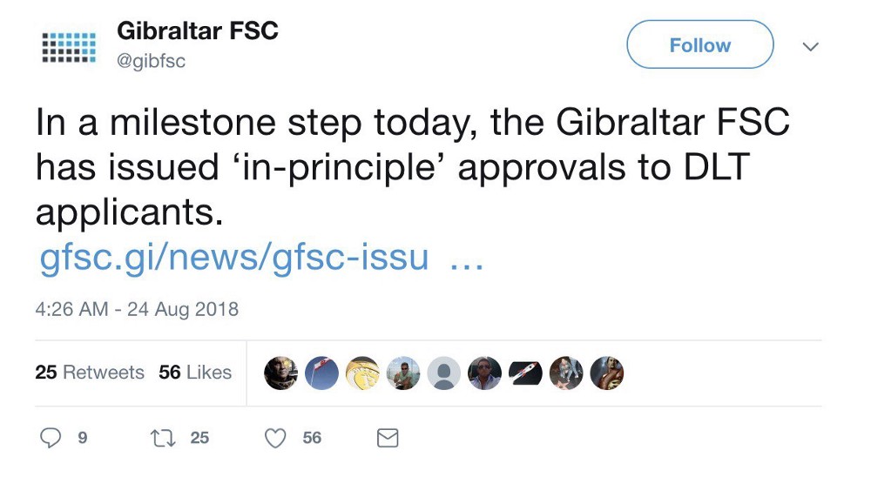Open first liker avatar with dark portrait
Screen dimensions: 871x484
pyautogui.click(x=280, y=373)
